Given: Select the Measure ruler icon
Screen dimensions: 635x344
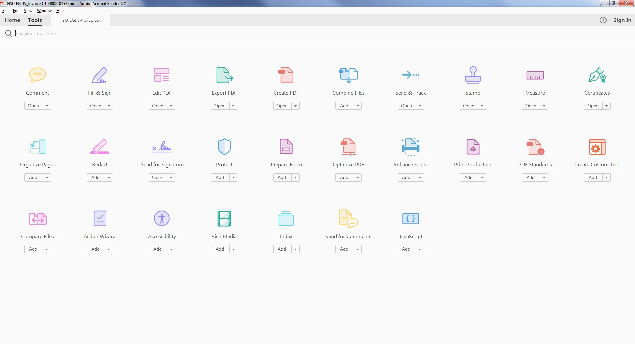Looking at the screenshot, I should click(535, 75).
